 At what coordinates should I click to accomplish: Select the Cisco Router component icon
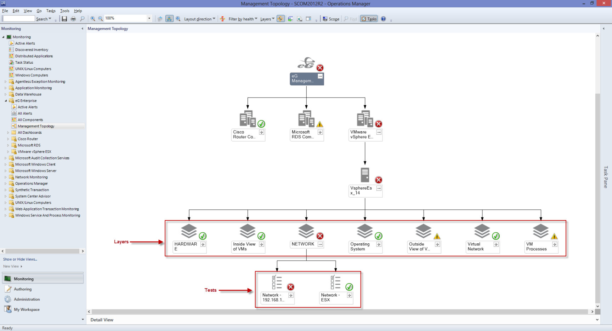point(248,119)
